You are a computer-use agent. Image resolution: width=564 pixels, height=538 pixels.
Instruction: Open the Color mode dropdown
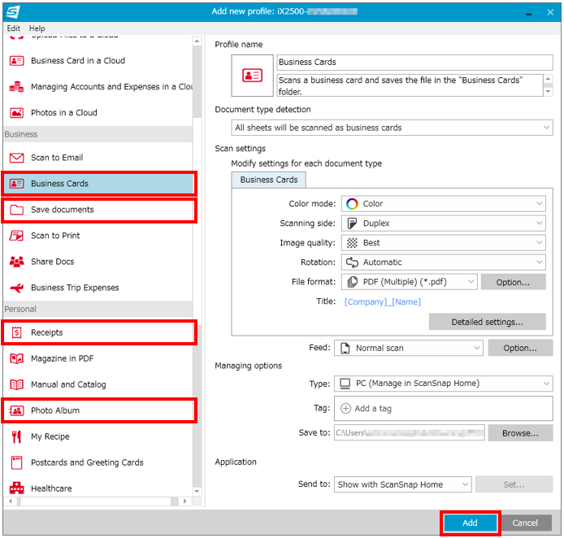[443, 204]
